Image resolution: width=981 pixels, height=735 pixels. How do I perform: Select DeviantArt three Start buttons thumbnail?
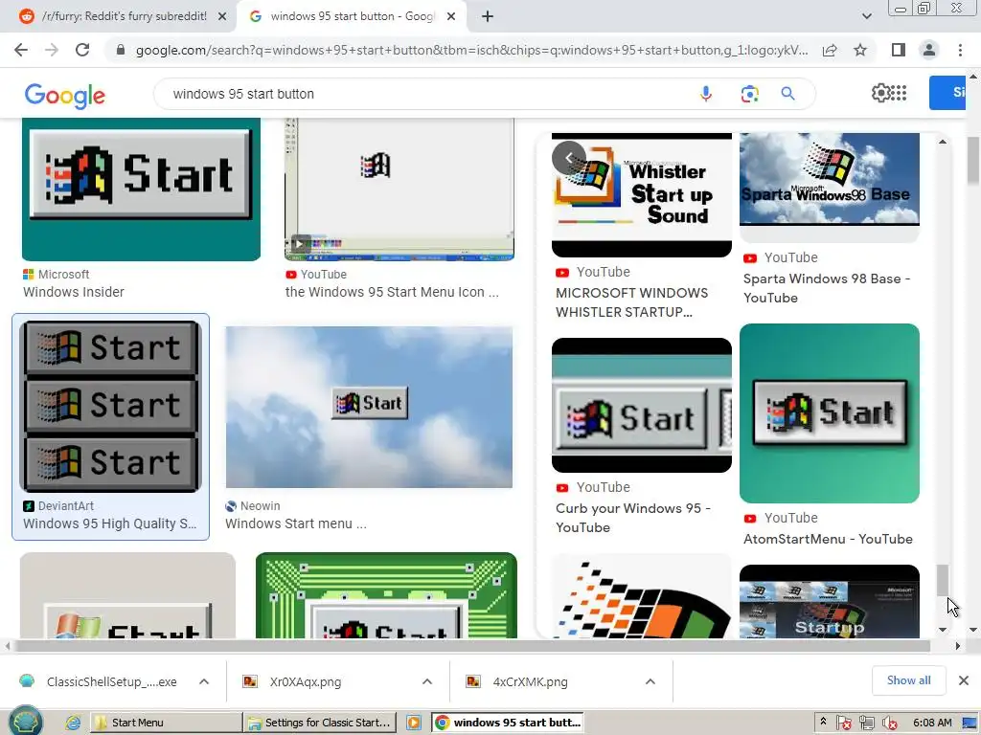[110, 406]
